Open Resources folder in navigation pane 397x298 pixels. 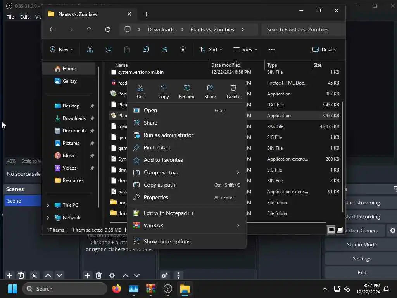click(69, 180)
